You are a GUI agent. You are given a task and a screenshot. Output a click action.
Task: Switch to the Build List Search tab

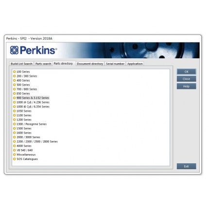click(x=21, y=64)
